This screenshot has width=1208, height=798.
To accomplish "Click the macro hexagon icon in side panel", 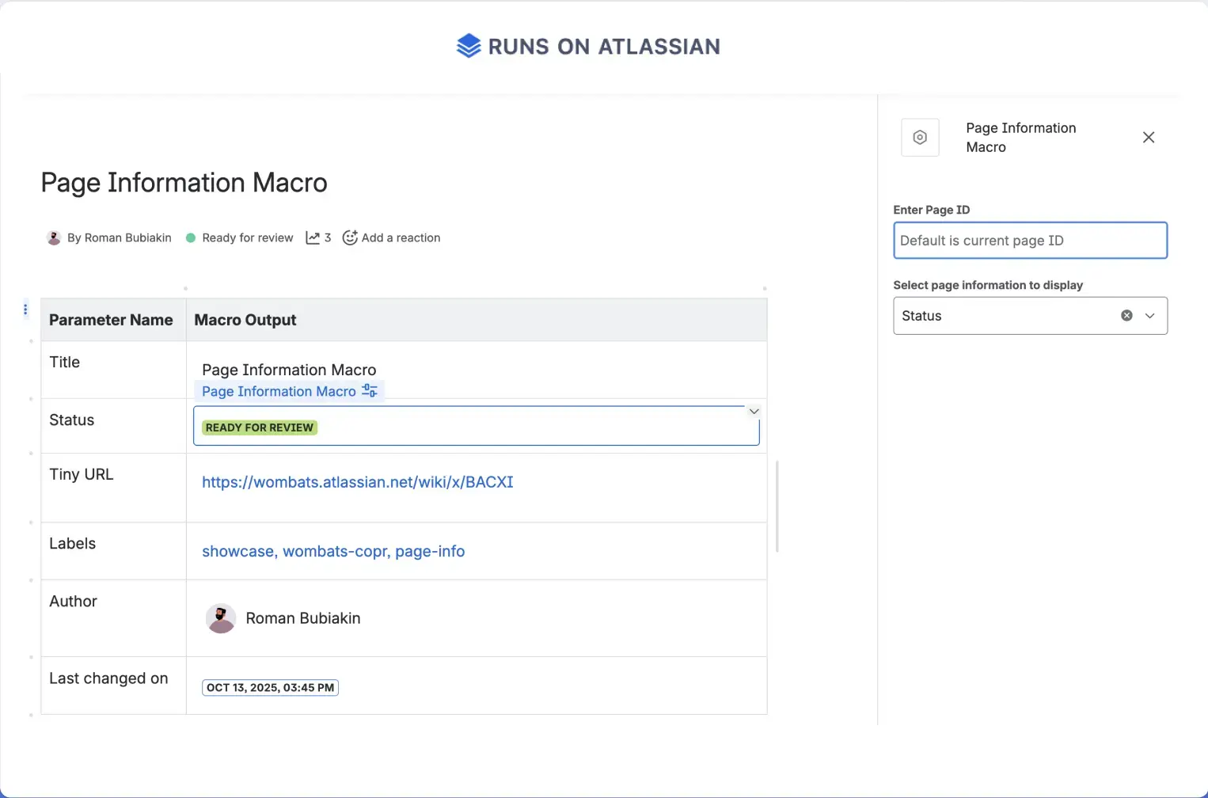I will click(x=920, y=138).
